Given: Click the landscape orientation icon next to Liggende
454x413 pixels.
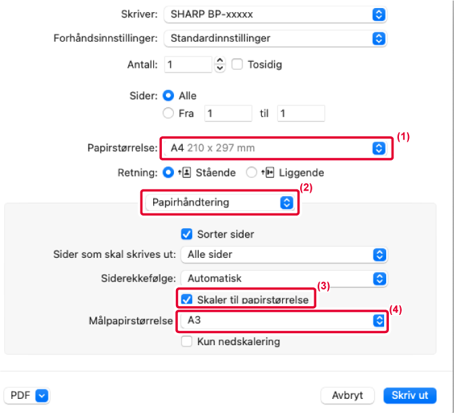Looking at the screenshot, I should [x=268, y=173].
